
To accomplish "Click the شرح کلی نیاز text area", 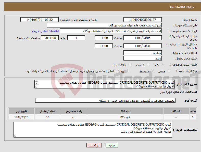I will (105, 84).
